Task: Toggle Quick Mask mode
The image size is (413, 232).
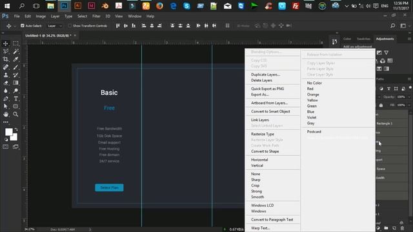Action: click(x=6, y=147)
